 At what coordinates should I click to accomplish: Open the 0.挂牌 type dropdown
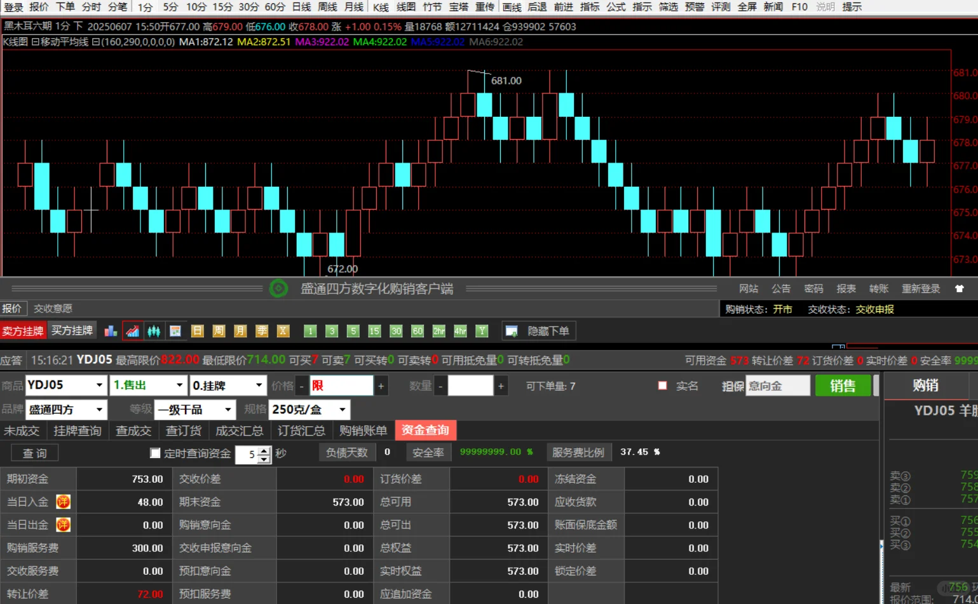click(228, 385)
